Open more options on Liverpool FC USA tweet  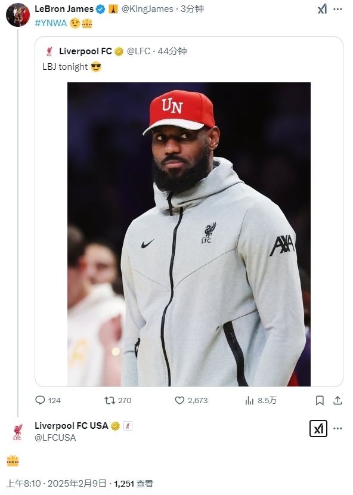[338, 428]
